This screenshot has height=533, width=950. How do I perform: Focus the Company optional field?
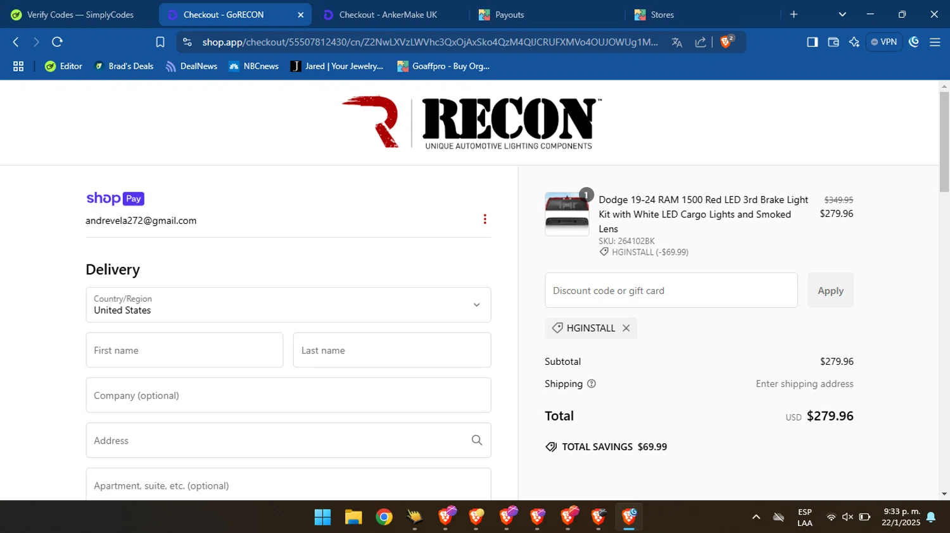[288, 395]
